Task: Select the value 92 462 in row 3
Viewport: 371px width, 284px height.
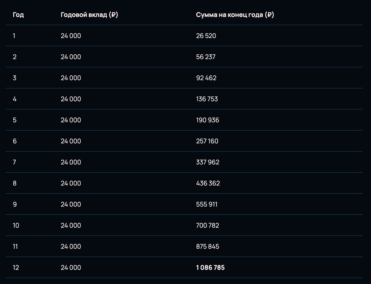Action: pos(206,78)
